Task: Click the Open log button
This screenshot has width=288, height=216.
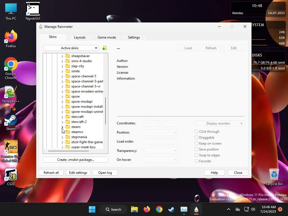Action: pyautogui.click(x=105, y=172)
